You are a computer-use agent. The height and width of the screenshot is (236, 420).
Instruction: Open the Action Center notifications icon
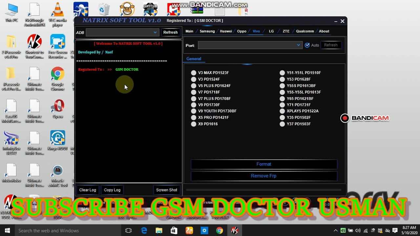click(x=395, y=230)
